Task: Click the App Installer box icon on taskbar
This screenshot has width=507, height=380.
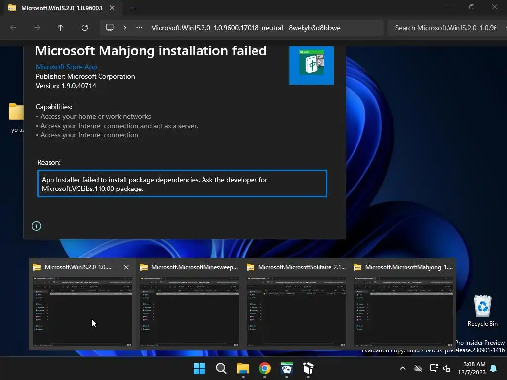Action: (x=308, y=368)
